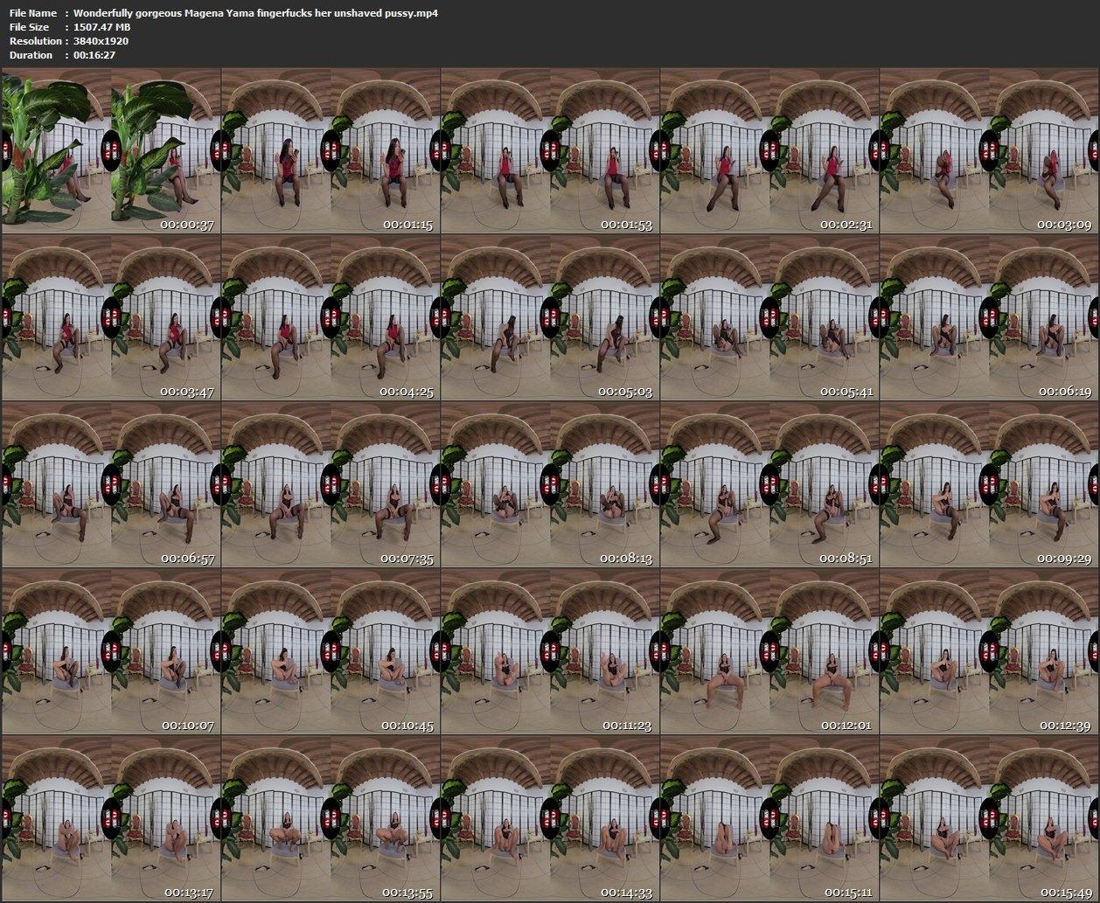Open the thumbnail marked 00:13:17

(x=111, y=818)
